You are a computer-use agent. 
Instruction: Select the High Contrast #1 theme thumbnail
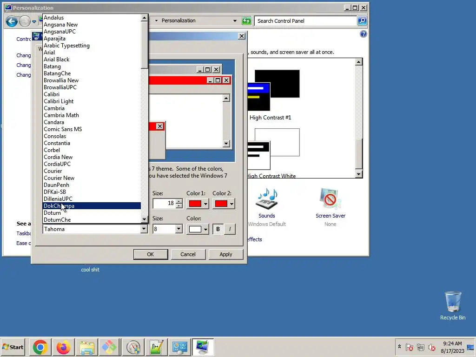(274, 90)
